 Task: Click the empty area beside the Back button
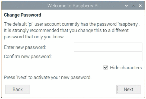pos(73,89)
